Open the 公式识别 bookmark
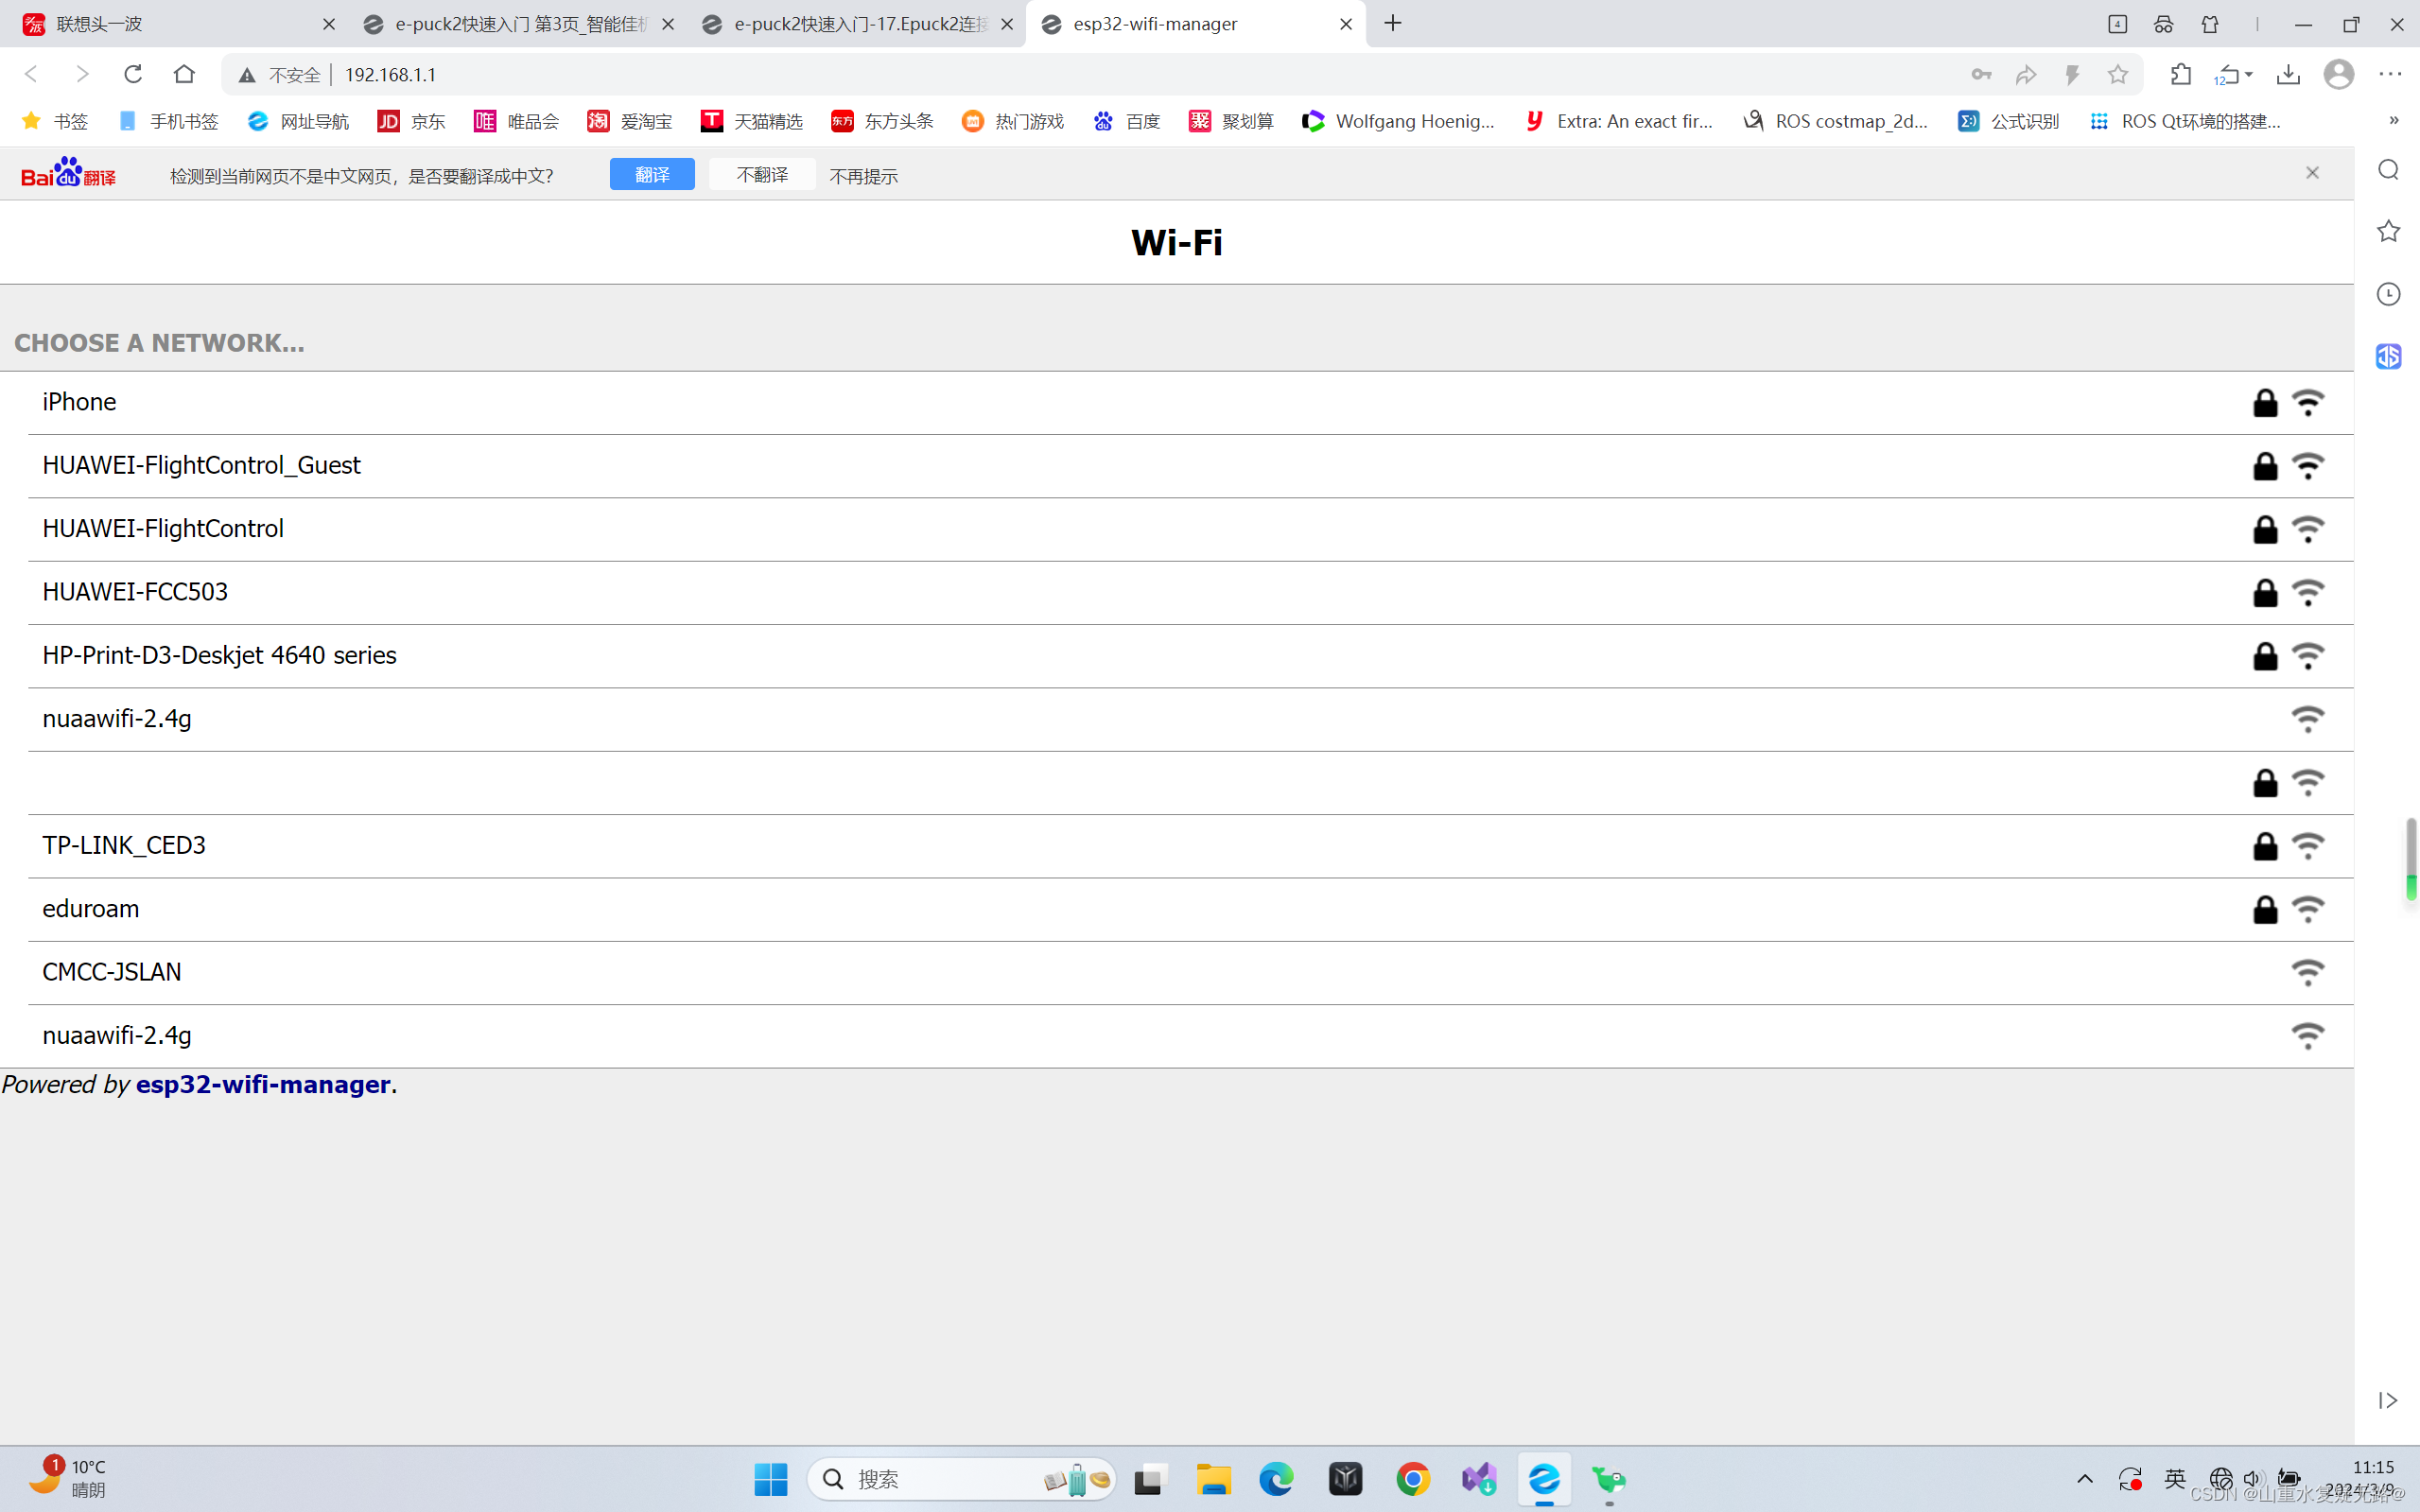Screen dimensions: 2420x1512 tap(2008, 121)
